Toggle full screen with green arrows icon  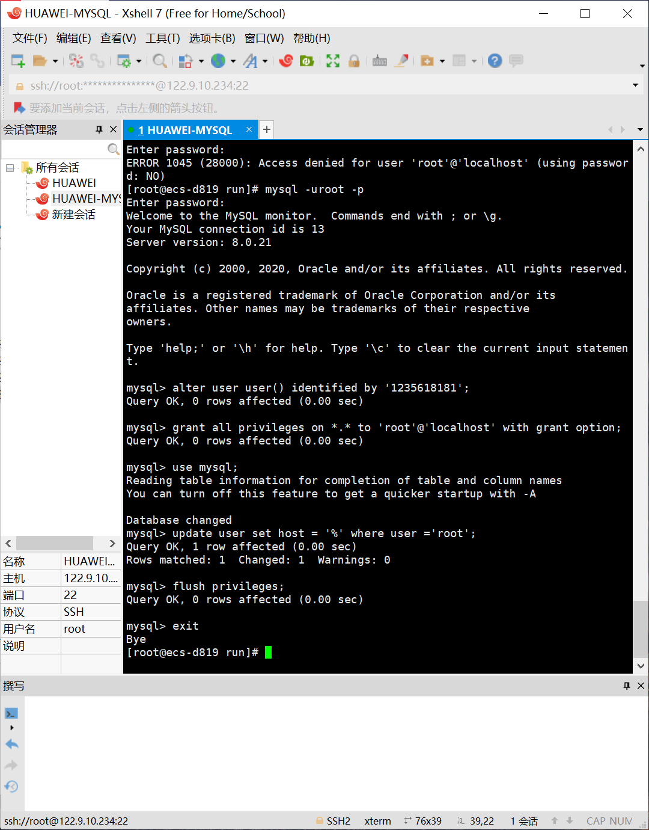tap(333, 61)
